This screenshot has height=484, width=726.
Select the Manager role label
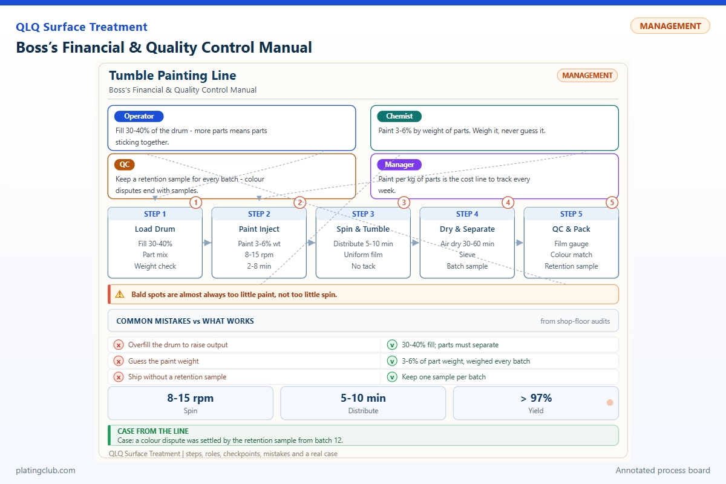click(x=399, y=165)
